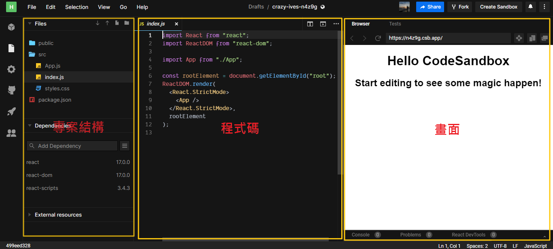
Task: Collapse the Files section
Action: (x=30, y=23)
